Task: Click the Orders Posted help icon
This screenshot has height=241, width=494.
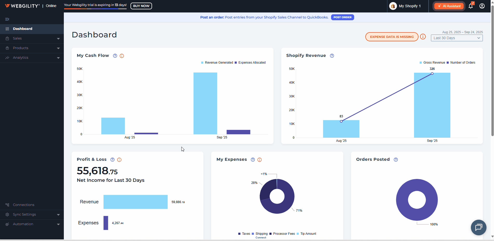Action: click(396, 160)
